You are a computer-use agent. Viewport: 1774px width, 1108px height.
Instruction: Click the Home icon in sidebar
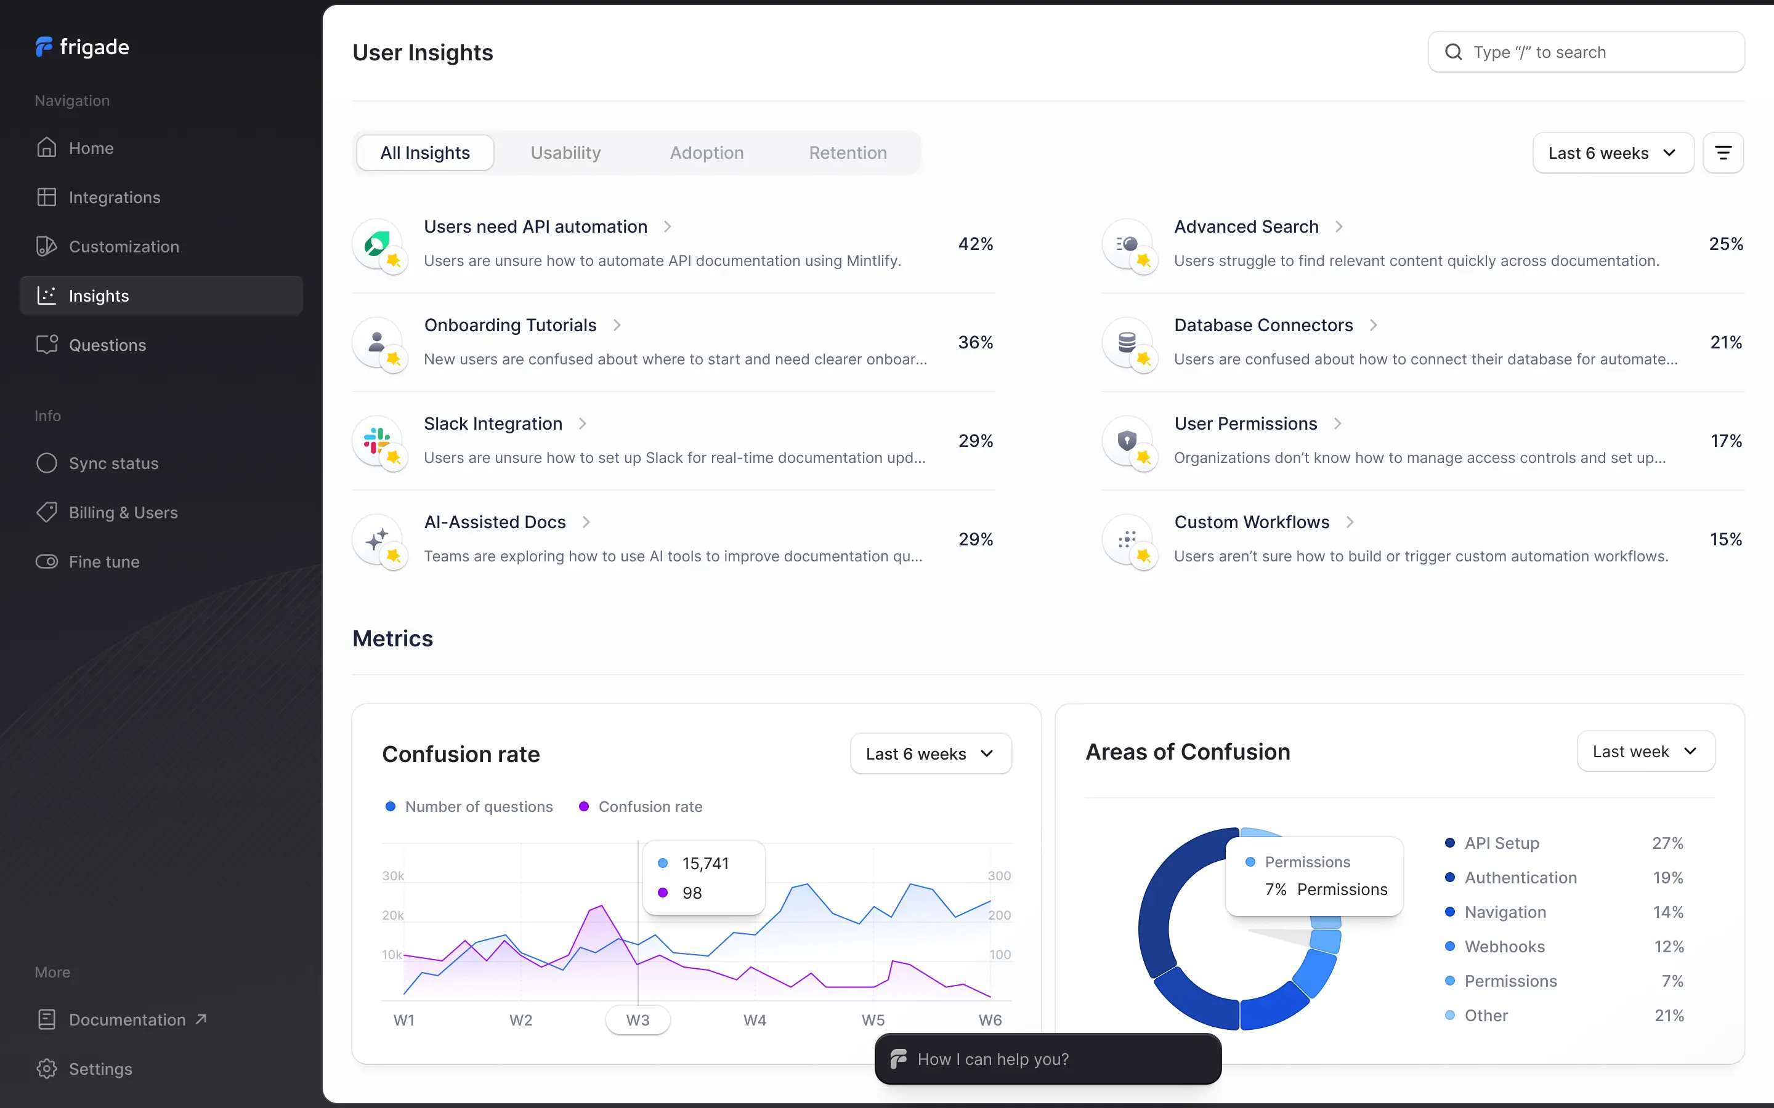click(x=46, y=148)
